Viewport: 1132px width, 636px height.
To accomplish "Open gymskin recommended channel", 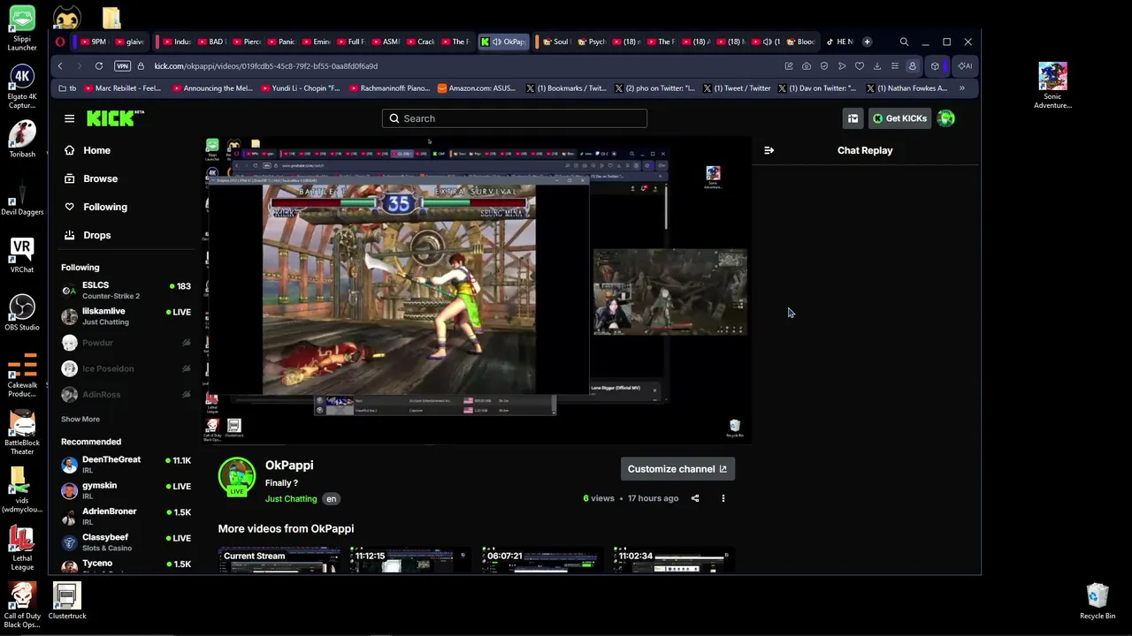I will (x=126, y=490).
